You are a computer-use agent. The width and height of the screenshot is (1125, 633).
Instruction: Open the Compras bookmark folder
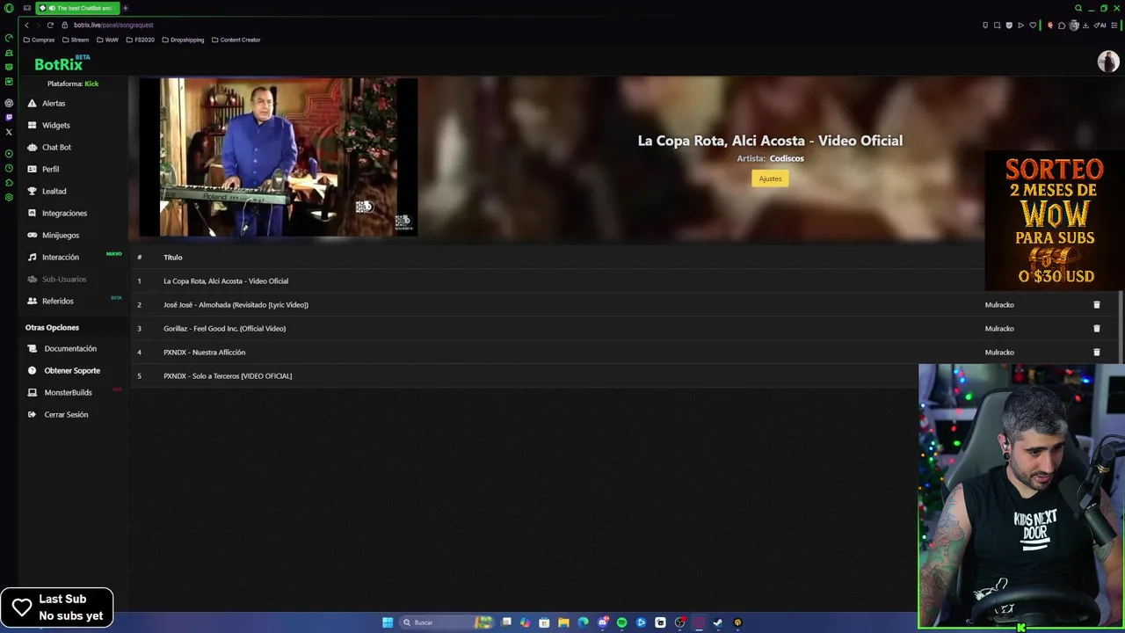[40, 40]
